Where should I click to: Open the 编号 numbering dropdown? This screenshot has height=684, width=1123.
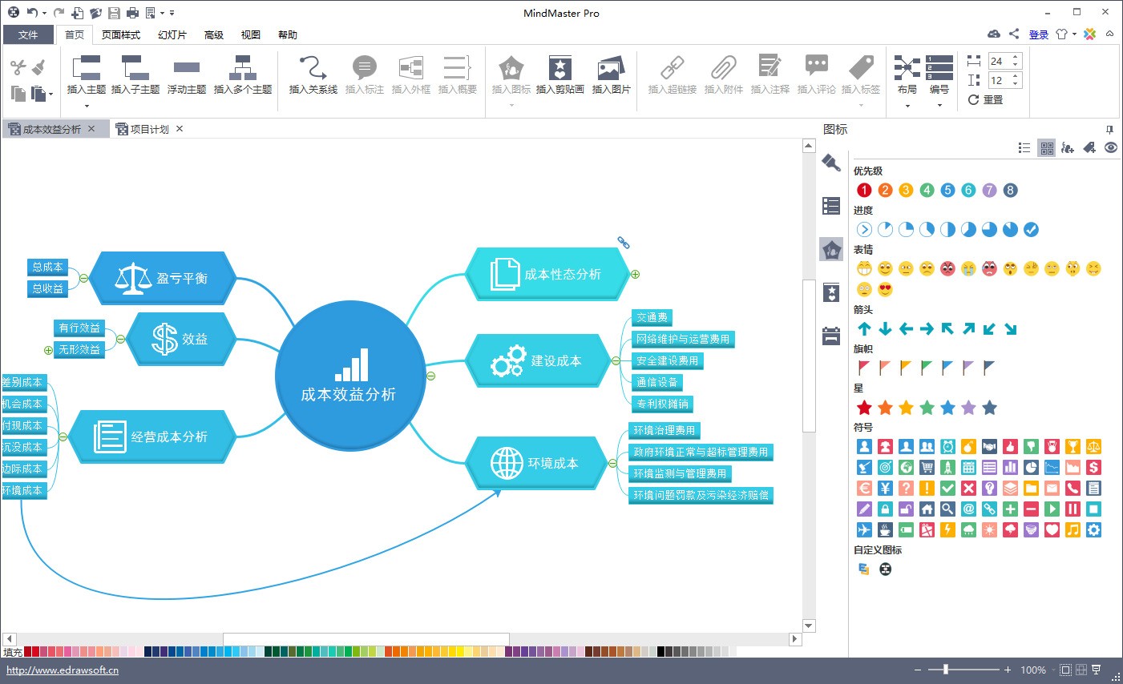coord(939,106)
